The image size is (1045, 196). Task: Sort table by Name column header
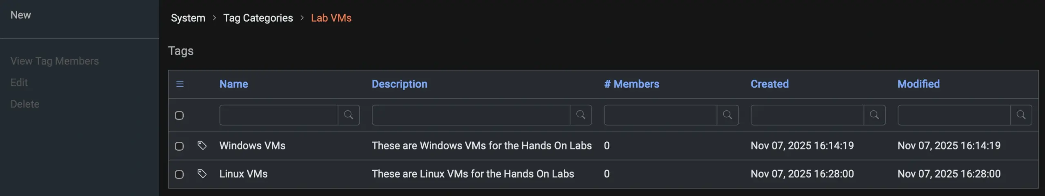[233, 84]
